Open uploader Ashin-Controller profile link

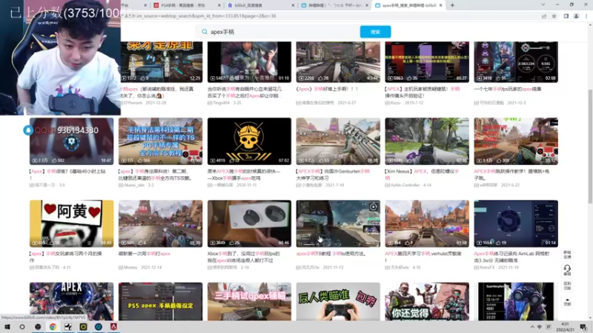coord(405,185)
